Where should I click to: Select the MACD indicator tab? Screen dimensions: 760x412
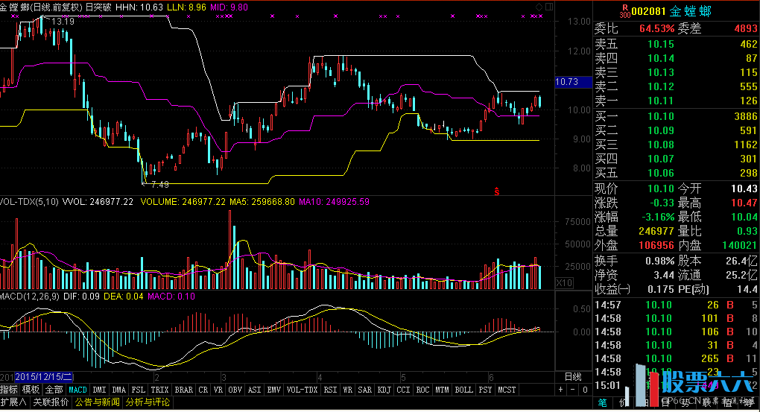pyautogui.click(x=77, y=390)
